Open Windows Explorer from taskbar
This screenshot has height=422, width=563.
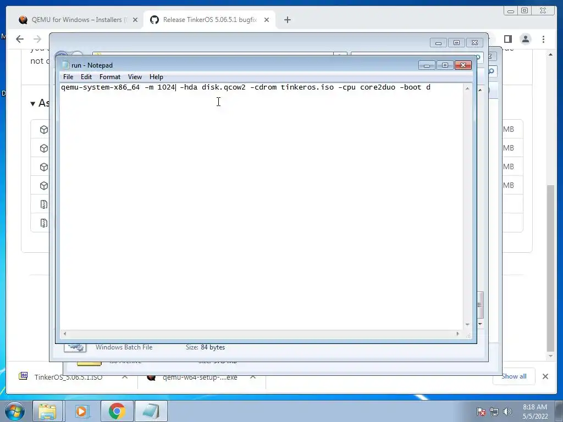click(47, 411)
